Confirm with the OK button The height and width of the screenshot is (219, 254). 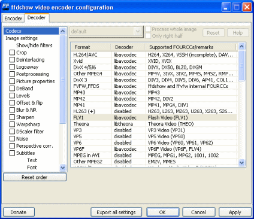click(162, 212)
